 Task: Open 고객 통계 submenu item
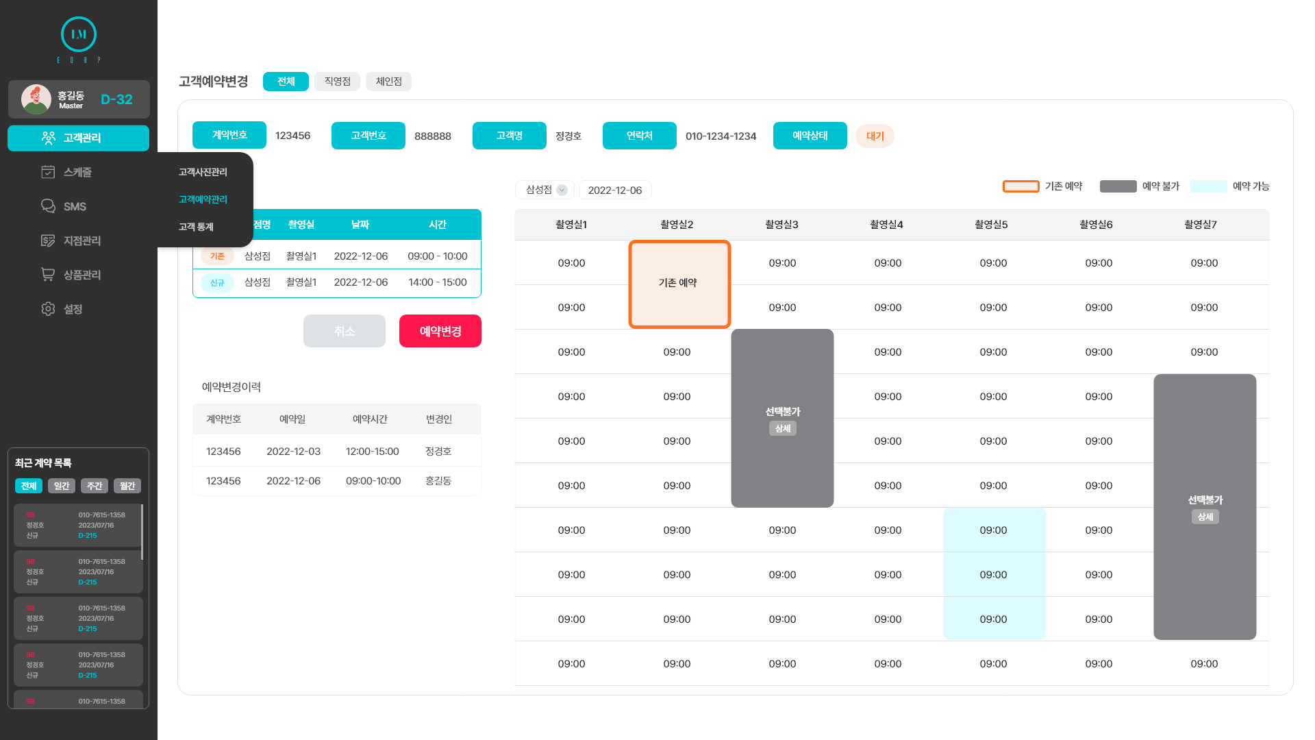click(196, 227)
